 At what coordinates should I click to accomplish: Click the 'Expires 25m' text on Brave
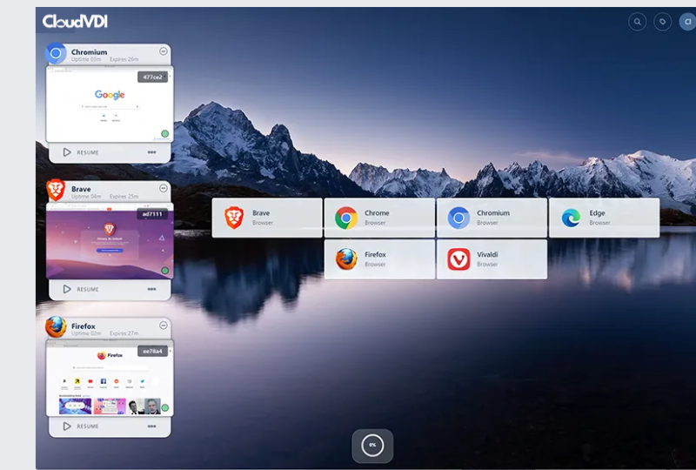pos(124,197)
